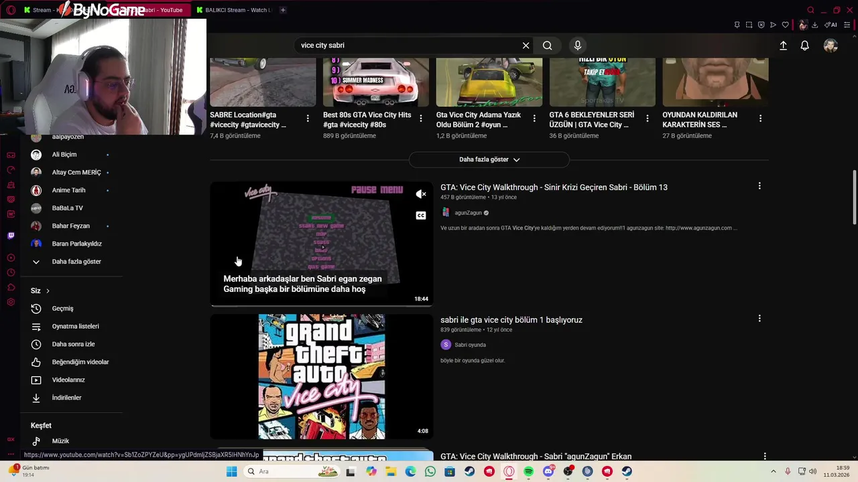
Task: Open more options for sabri ile gta video
Action: [759, 319]
